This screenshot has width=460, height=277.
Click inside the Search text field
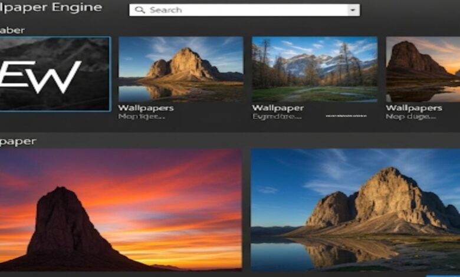click(x=242, y=10)
